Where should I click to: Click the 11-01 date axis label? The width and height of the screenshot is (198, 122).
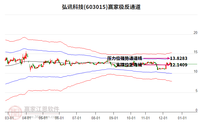(x=145, y=118)
